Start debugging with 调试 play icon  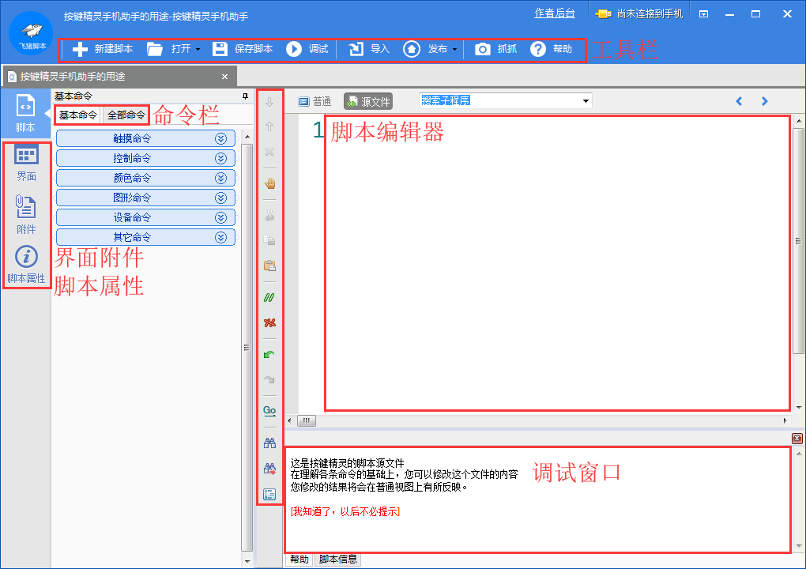pos(293,49)
